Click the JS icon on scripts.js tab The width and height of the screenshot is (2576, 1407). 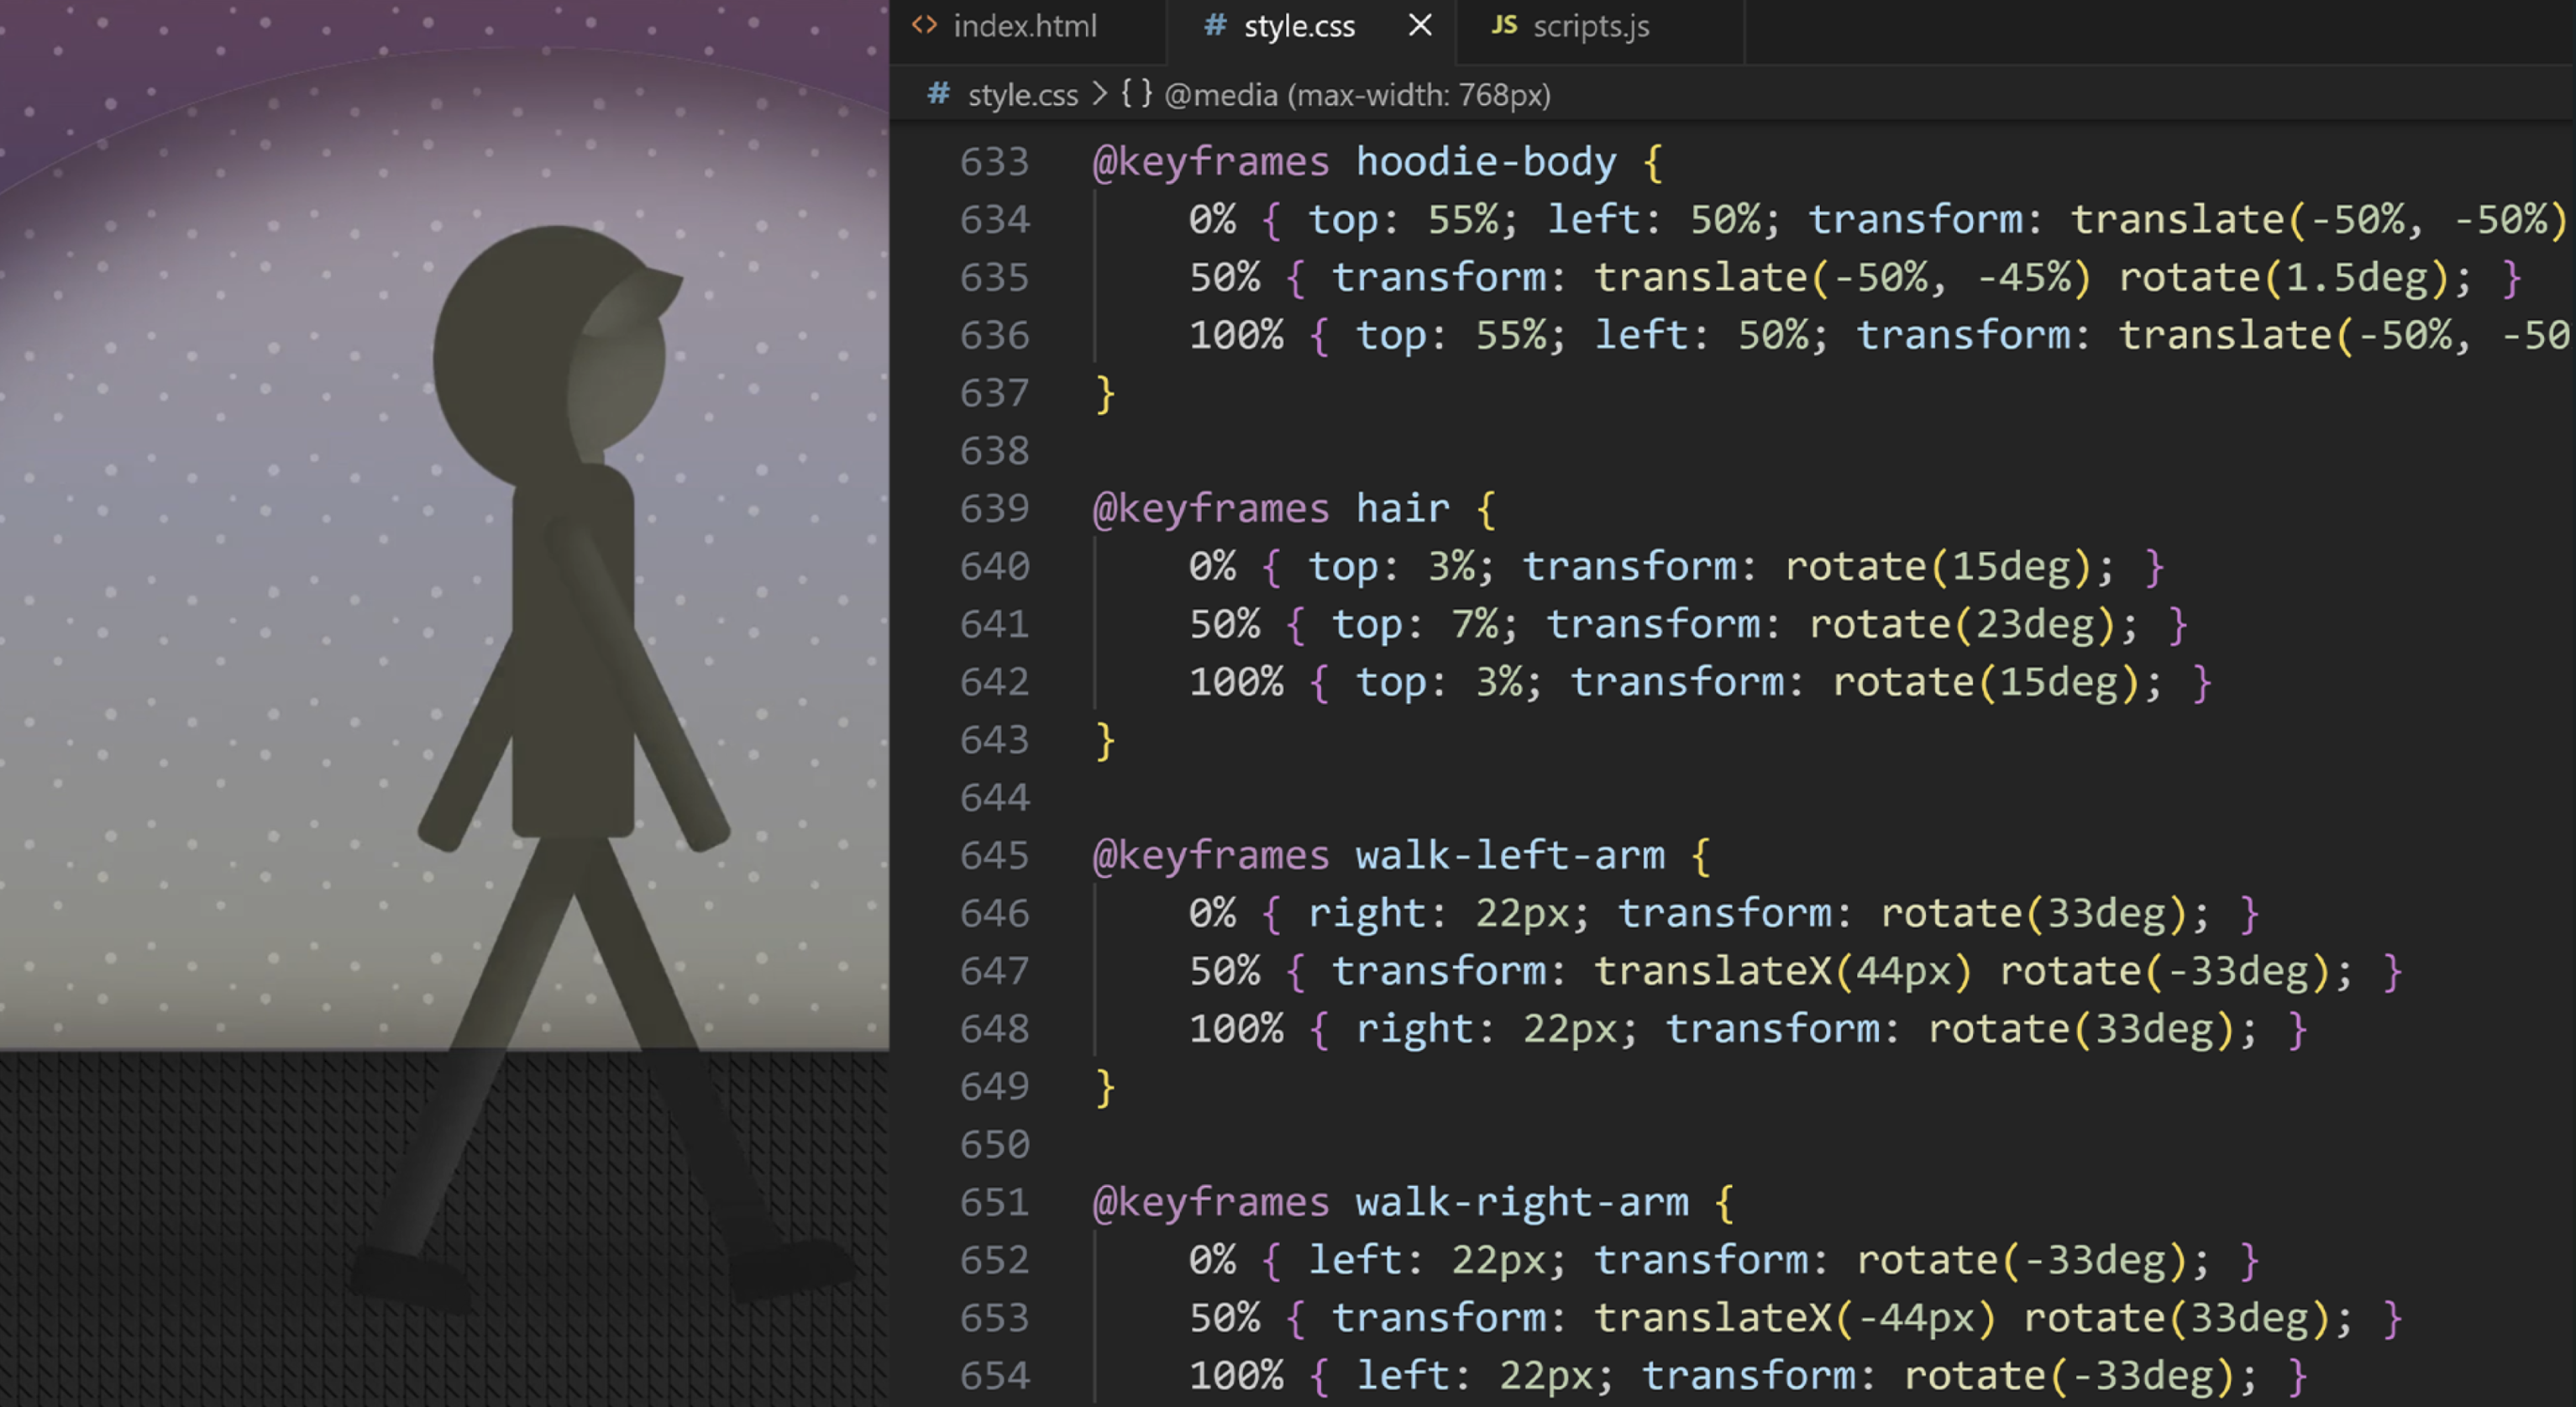(x=1504, y=26)
